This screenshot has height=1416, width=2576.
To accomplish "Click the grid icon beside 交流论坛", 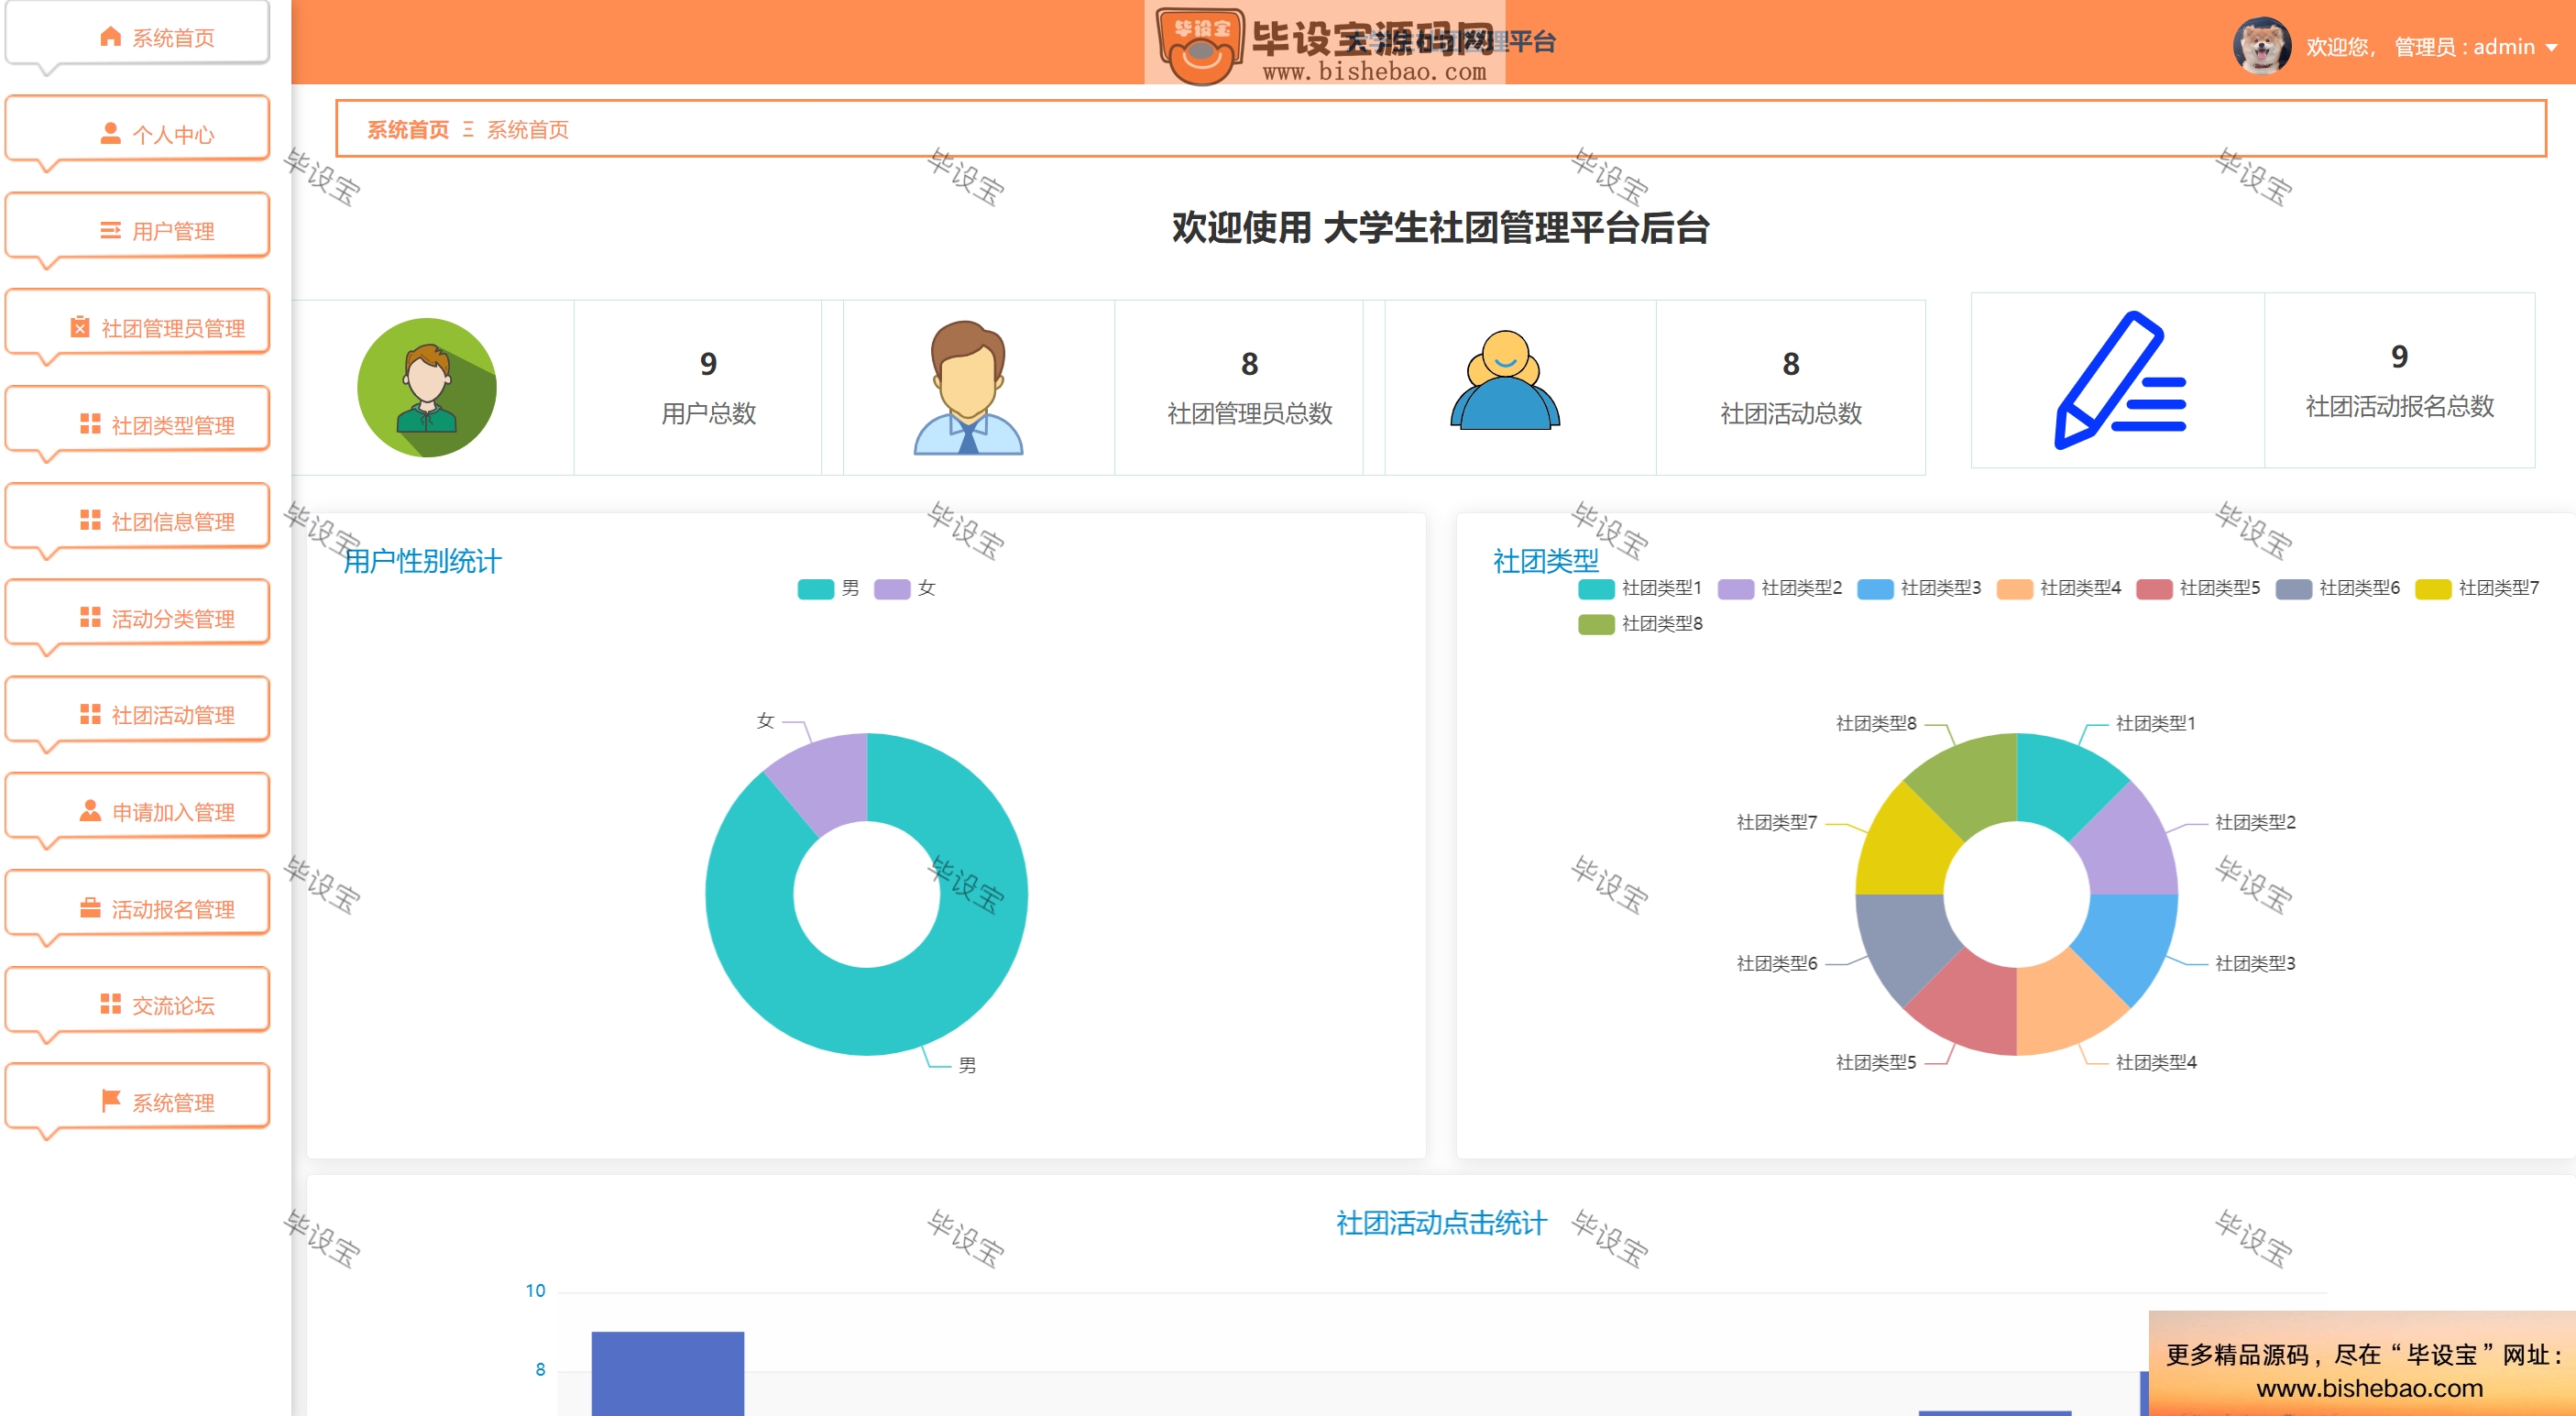I will tap(110, 1005).
